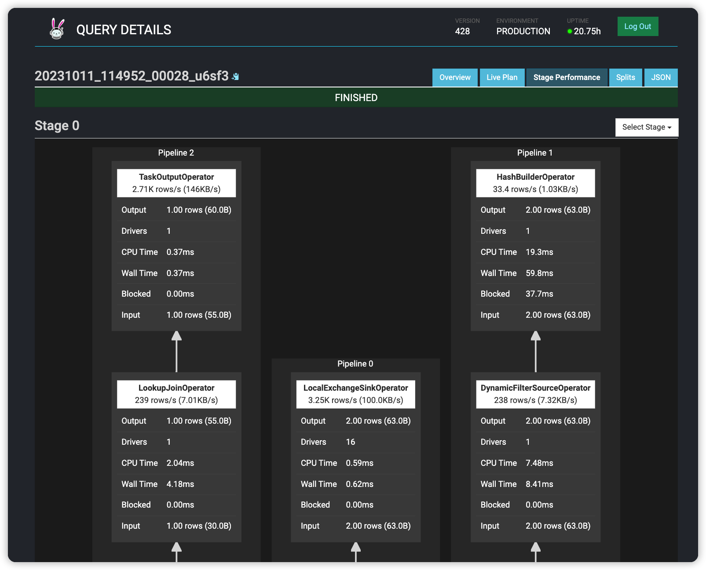Go to the Splits tab
This screenshot has height=570, width=706.
pos(625,77)
